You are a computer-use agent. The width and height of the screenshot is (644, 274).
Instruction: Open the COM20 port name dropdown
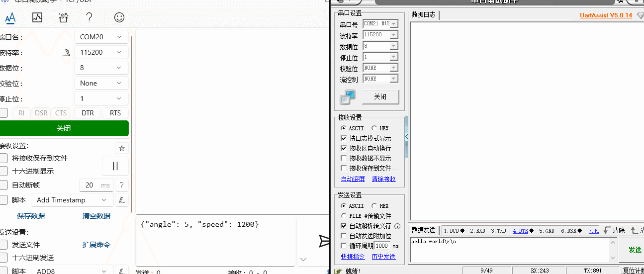[x=101, y=37]
